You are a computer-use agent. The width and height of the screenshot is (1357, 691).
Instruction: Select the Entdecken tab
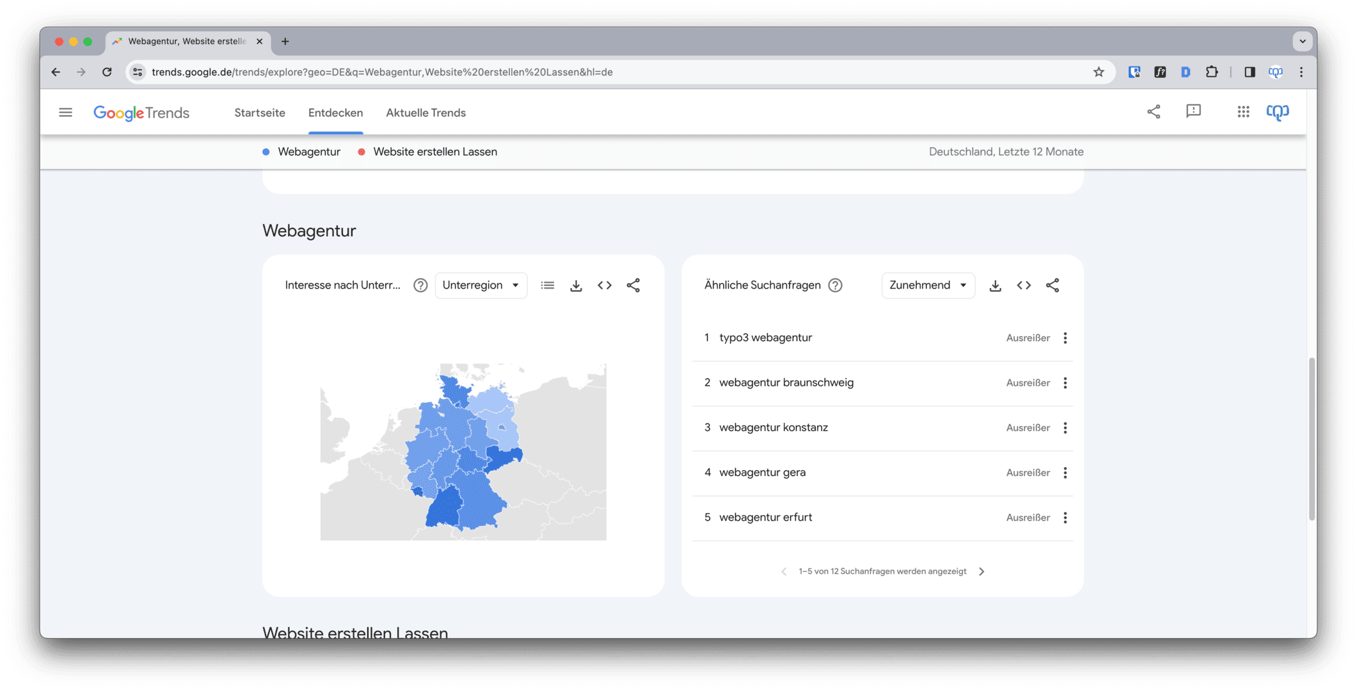pyautogui.click(x=335, y=113)
